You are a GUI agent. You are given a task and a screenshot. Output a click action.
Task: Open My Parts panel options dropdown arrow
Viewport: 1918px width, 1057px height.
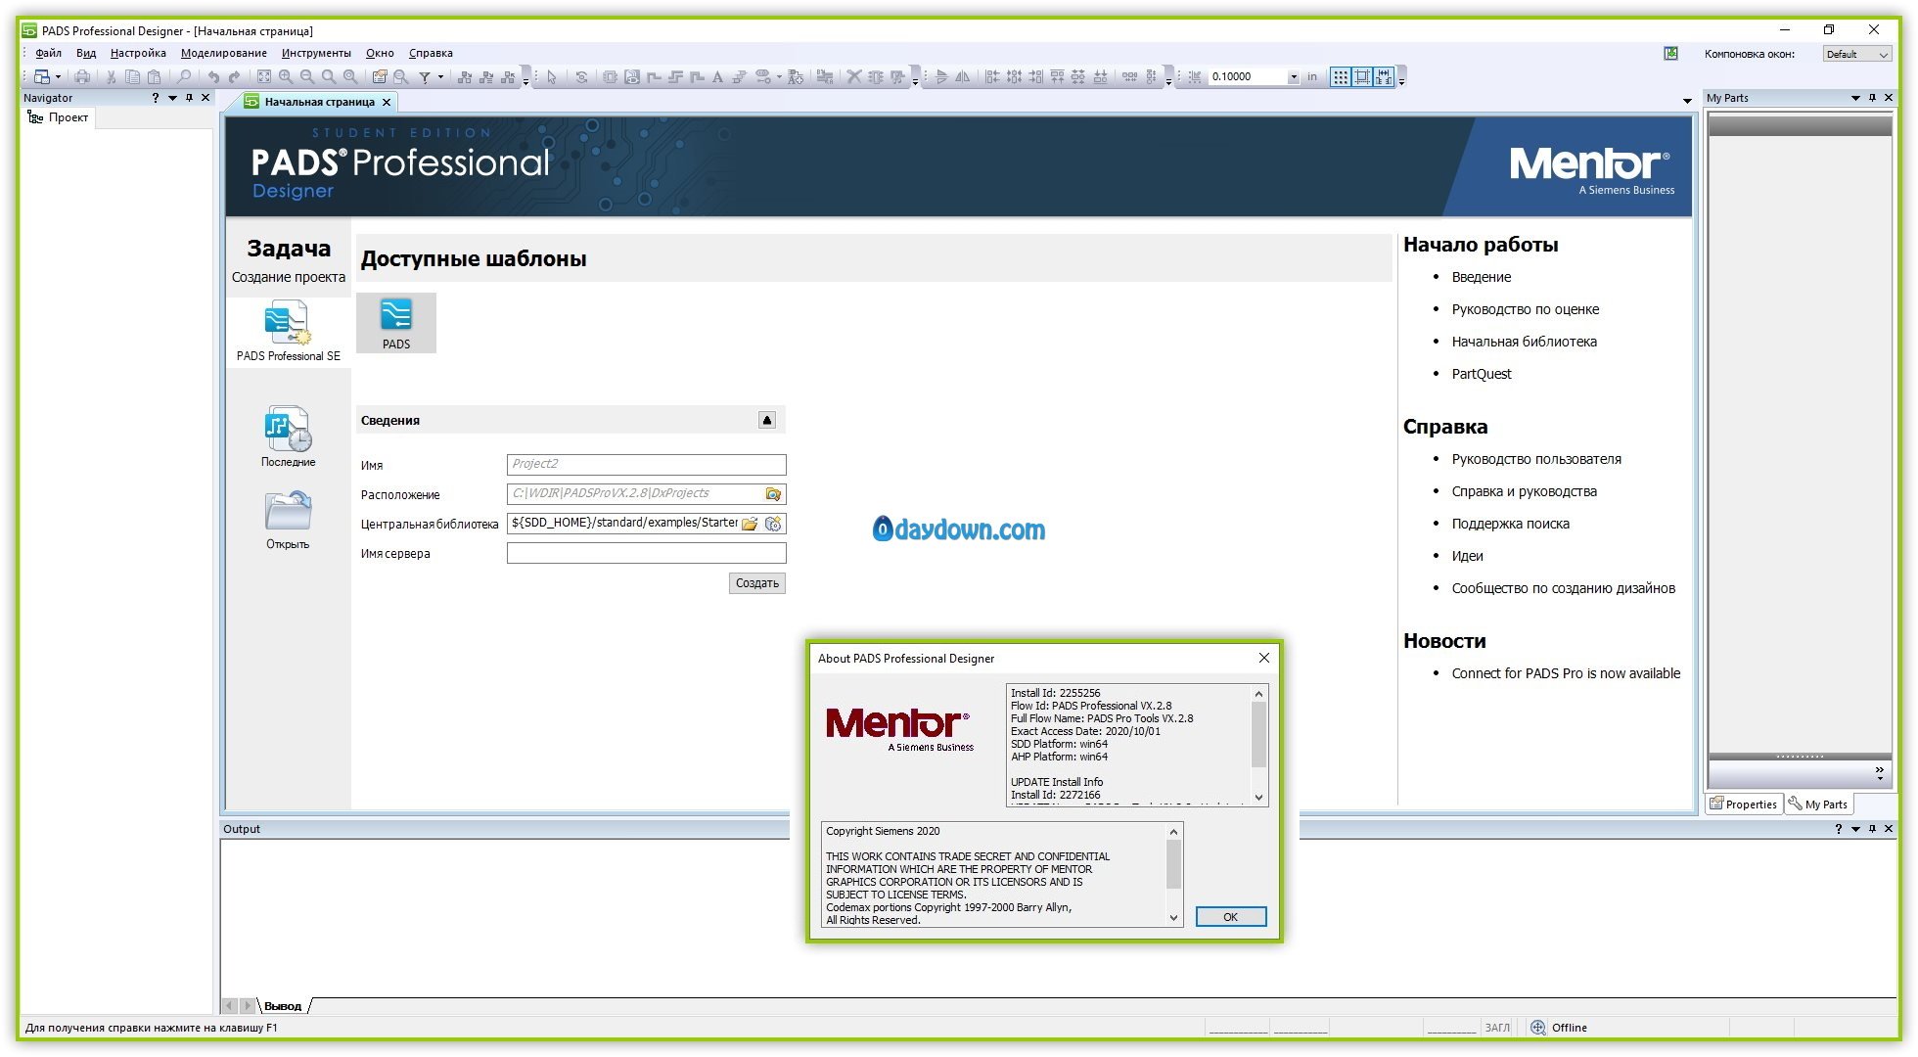(1855, 98)
